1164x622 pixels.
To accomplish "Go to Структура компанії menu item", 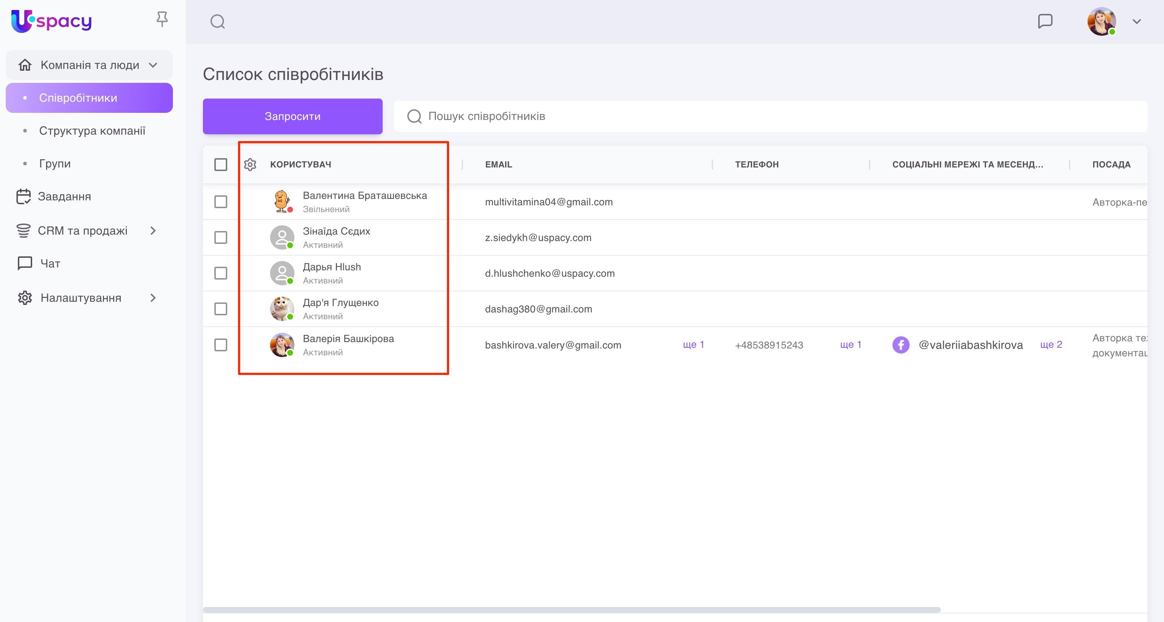I will click(92, 131).
